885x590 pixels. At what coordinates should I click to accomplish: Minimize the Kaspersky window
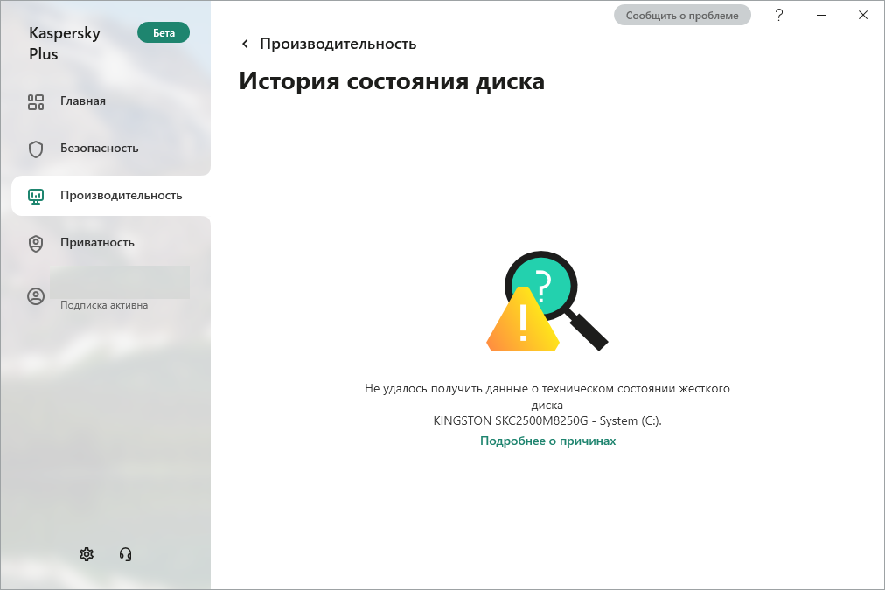click(821, 15)
